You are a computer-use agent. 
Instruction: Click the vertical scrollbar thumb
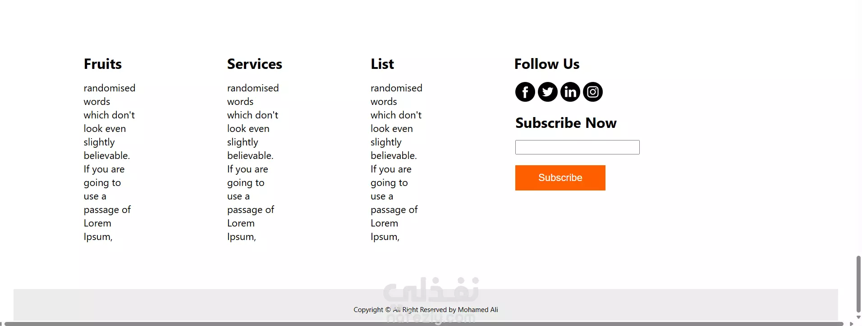(858, 283)
